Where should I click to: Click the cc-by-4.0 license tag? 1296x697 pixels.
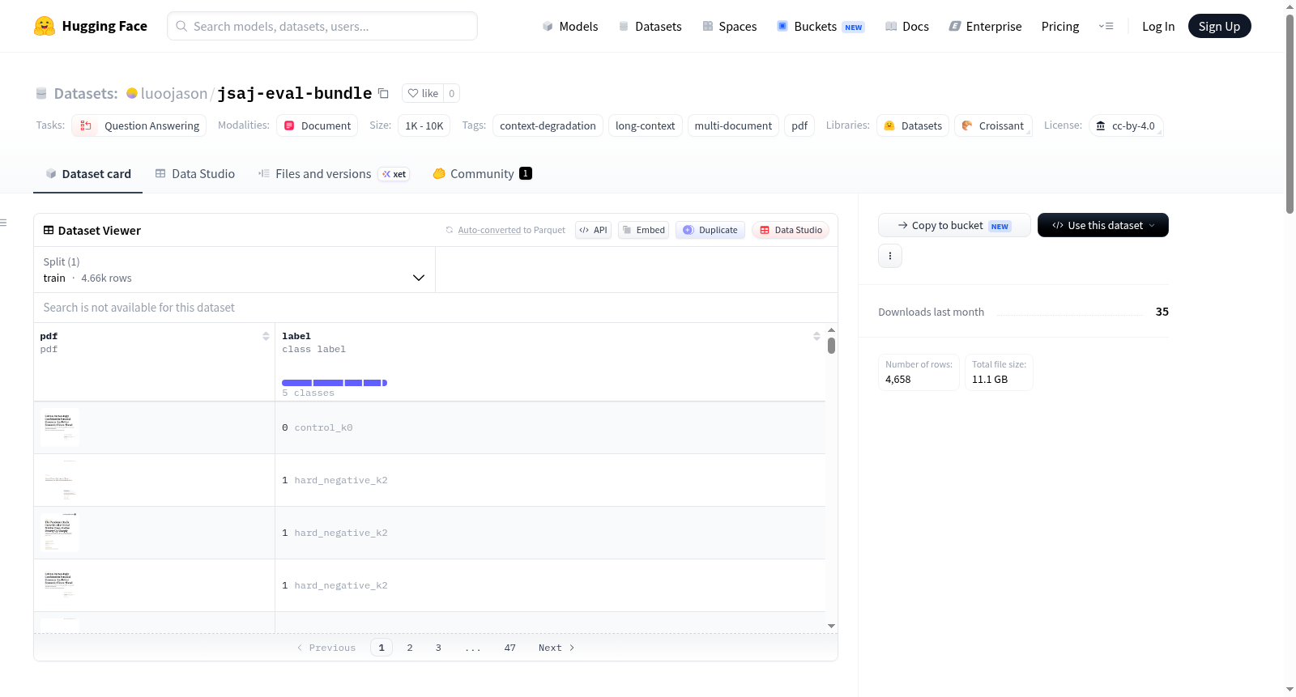[1126, 125]
